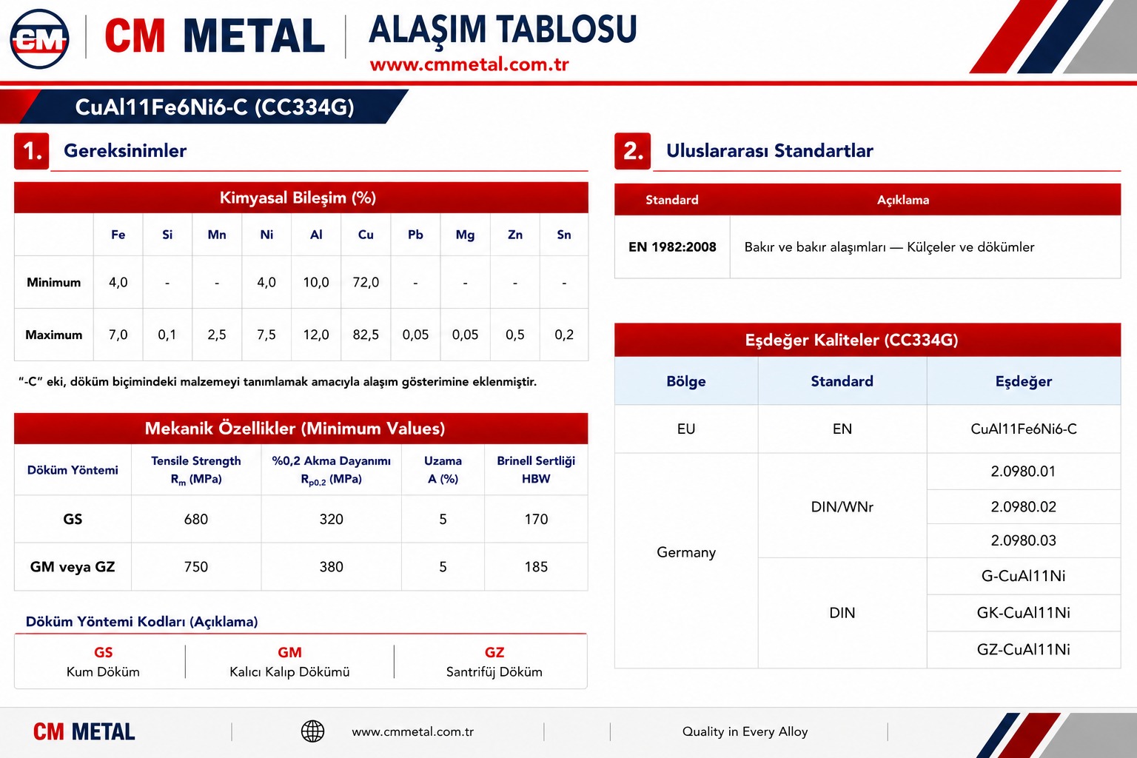Image resolution: width=1137 pixels, height=758 pixels.
Task: Click the globe icon in the footer
Action: (312, 731)
